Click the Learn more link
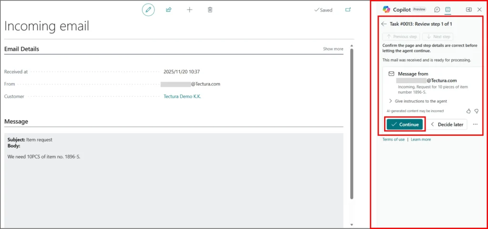488x229 pixels. pyautogui.click(x=421, y=139)
